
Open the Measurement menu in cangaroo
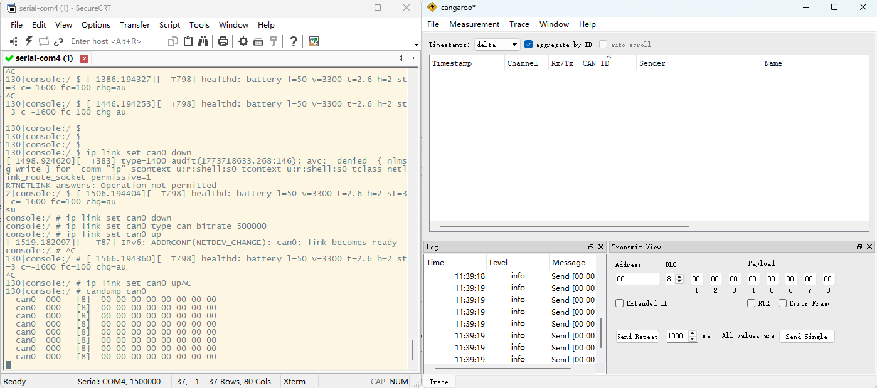click(x=474, y=24)
